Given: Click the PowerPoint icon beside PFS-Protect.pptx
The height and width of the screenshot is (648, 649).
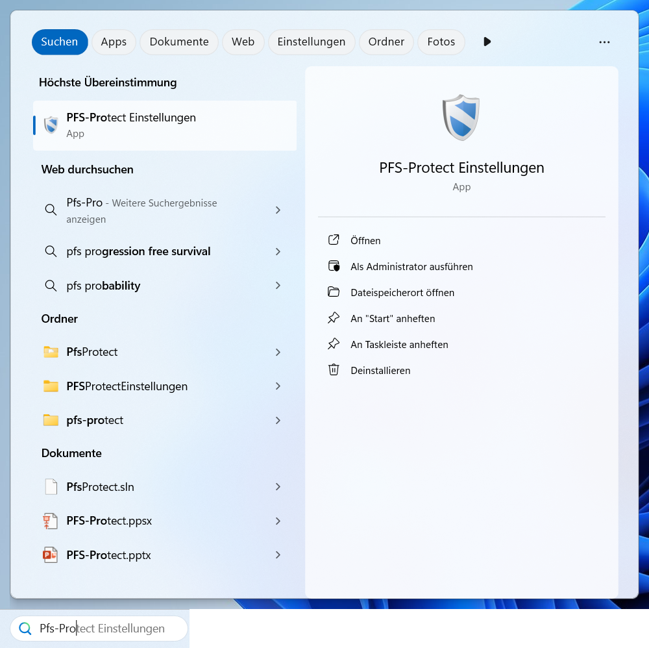Looking at the screenshot, I should (x=51, y=555).
